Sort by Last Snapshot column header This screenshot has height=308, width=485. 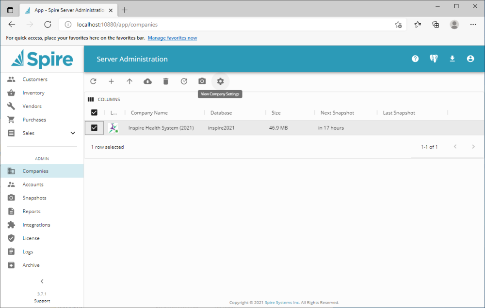[x=399, y=113]
